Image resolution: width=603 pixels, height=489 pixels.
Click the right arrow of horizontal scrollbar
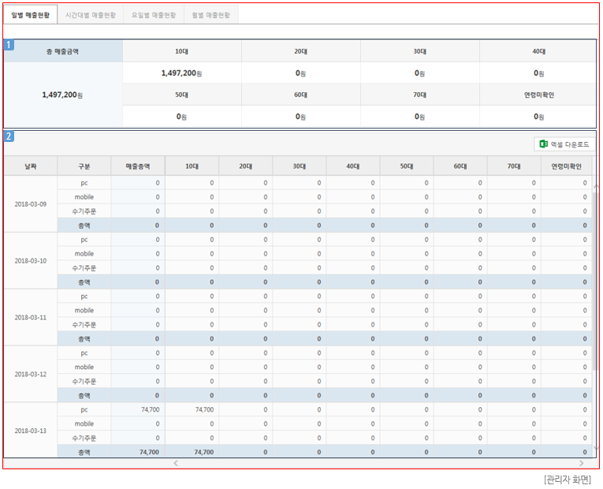(x=582, y=464)
